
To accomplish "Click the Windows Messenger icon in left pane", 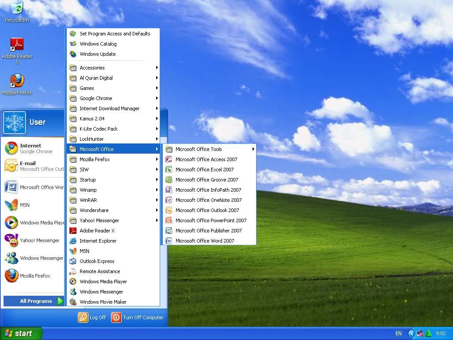I will coord(11,258).
